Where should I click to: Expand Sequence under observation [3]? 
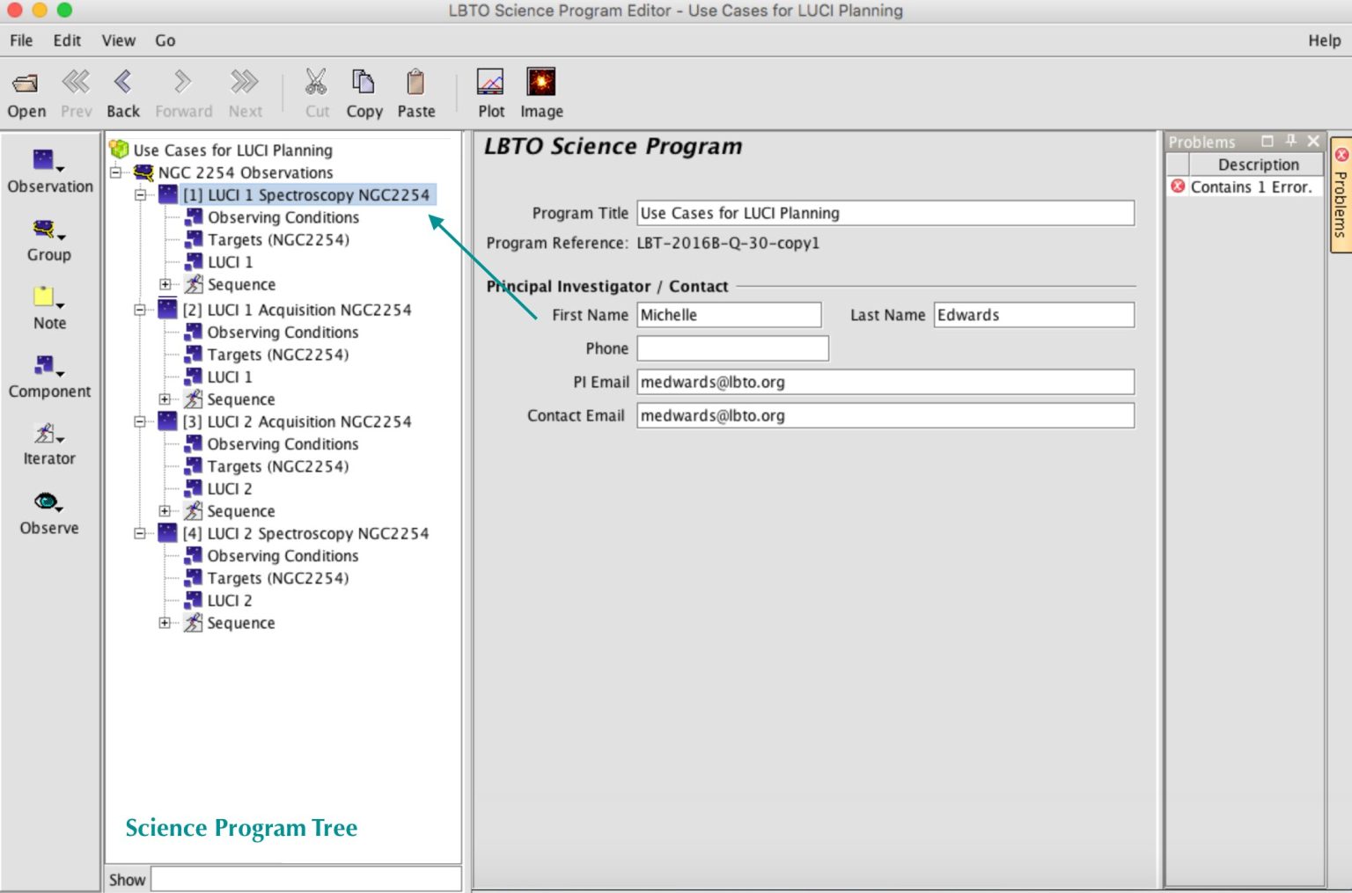pyautogui.click(x=165, y=511)
